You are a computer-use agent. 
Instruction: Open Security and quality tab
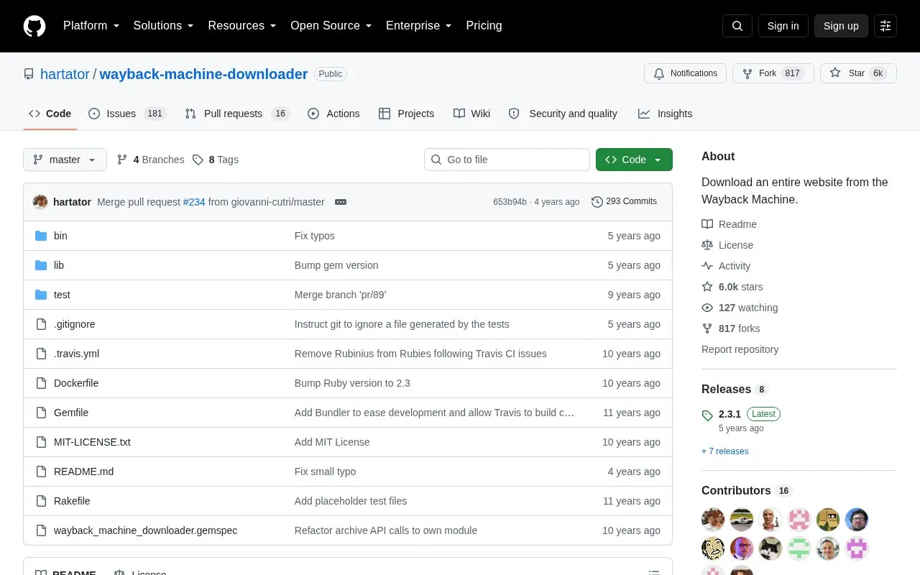(x=563, y=114)
